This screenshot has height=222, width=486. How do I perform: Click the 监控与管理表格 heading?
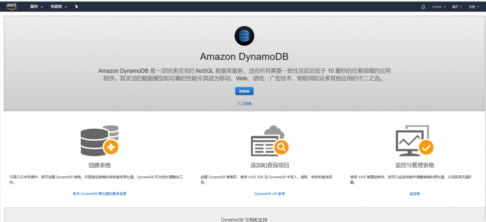pos(415,165)
